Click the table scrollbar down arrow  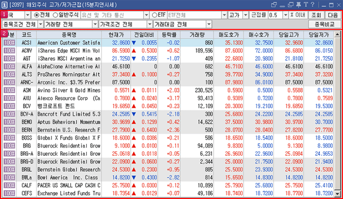[337, 194]
